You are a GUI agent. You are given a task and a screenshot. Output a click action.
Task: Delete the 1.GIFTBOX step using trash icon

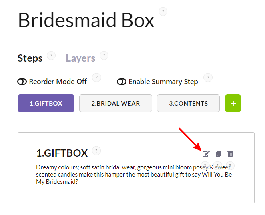tap(230, 154)
